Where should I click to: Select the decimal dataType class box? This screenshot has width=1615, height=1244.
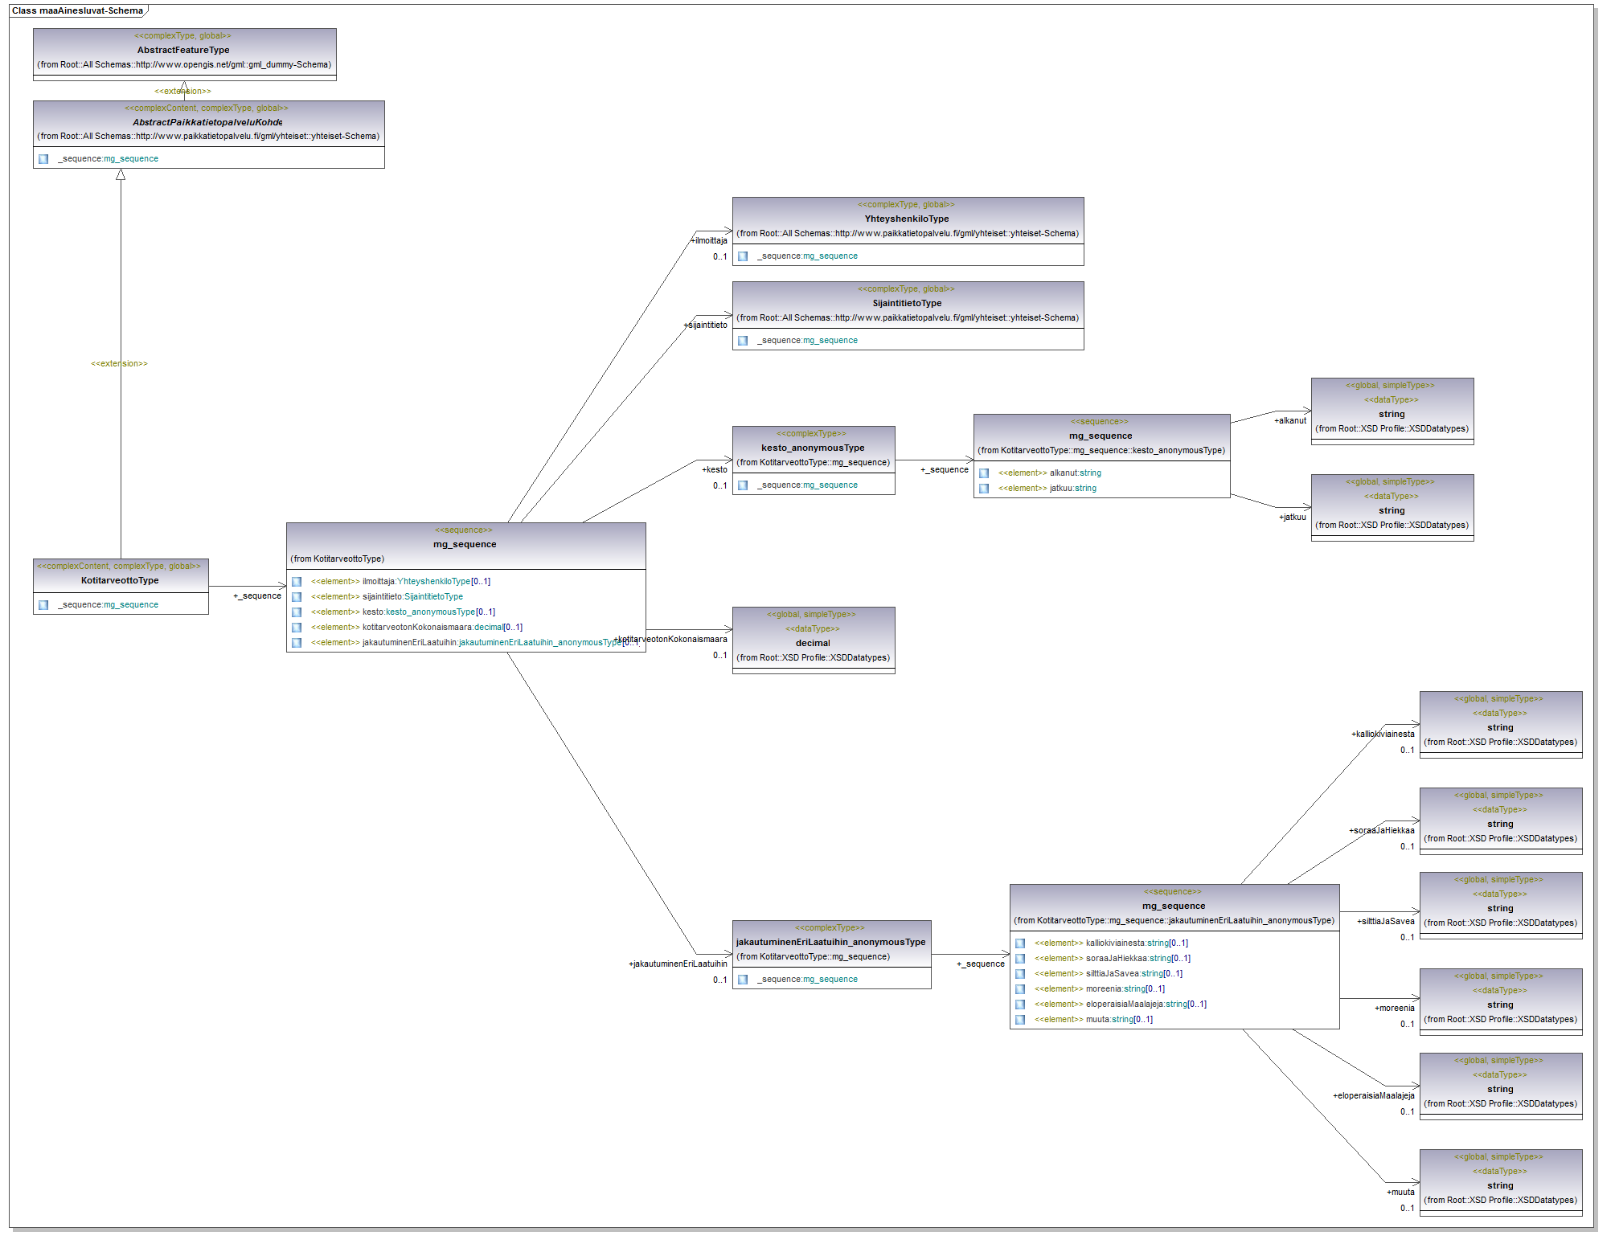tap(813, 642)
